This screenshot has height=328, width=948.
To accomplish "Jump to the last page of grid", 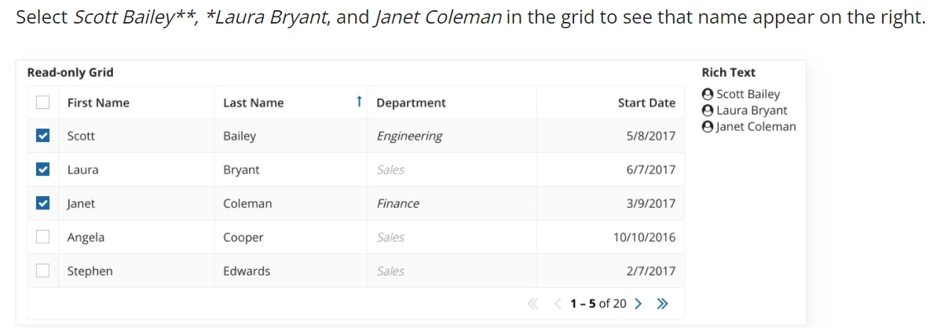I will [x=662, y=304].
